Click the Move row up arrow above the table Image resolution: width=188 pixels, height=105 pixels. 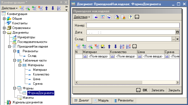[x=109, y=46]
